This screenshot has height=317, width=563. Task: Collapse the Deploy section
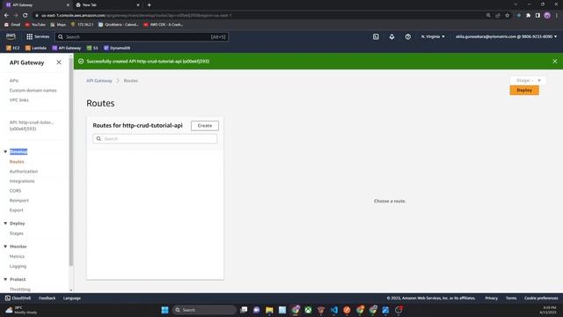(x=5, y=223)
